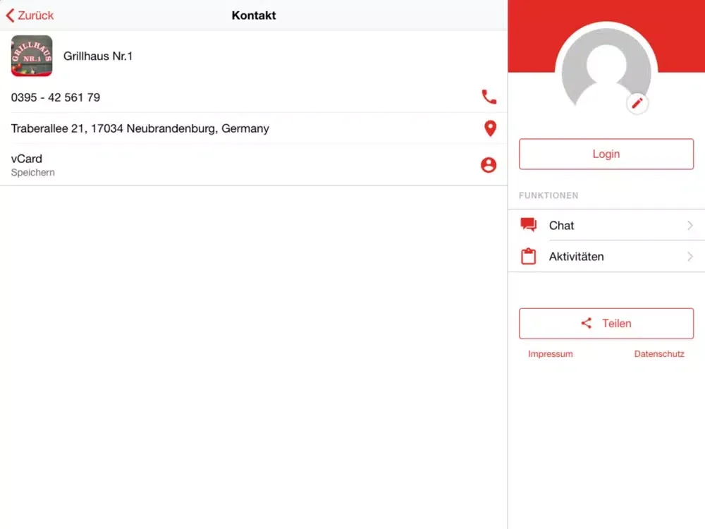The image size is (705, 529).
Task: Open the Chat function entry
Action: (x=606, y=225)
